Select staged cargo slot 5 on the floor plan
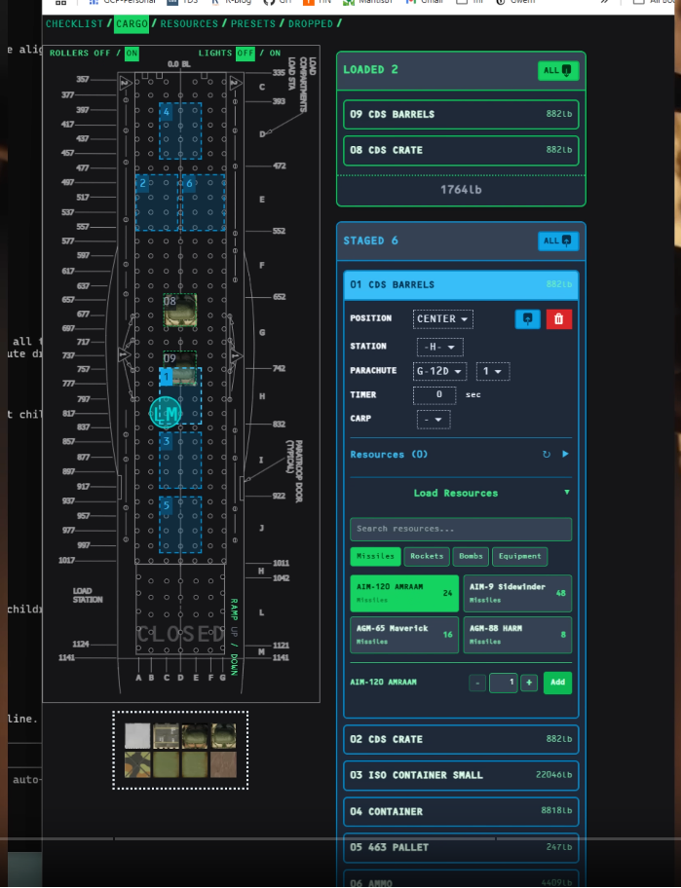This screenshot has height=888, width=681. click(180, 525)
